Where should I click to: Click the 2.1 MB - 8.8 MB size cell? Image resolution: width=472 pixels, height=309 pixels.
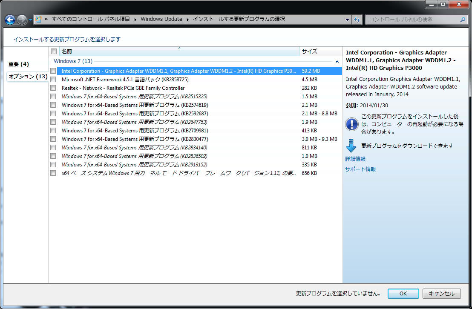click(x=319, y=114)
